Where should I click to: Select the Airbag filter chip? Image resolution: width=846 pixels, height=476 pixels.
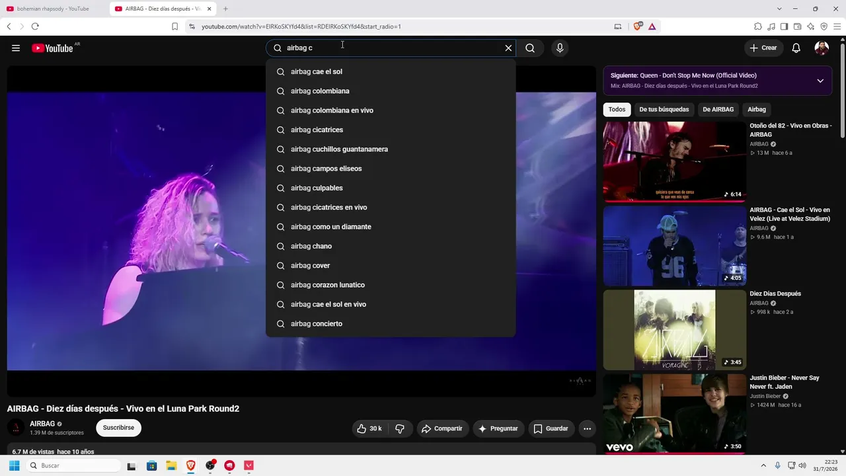pyautogui.click(x=757, y=110)
